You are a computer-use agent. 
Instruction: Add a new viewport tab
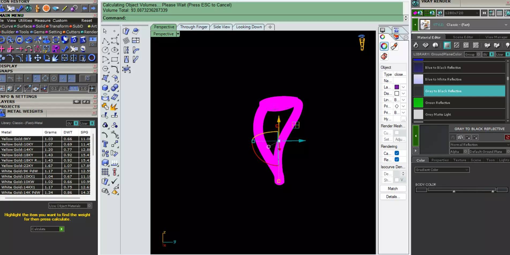coord(270,27)
